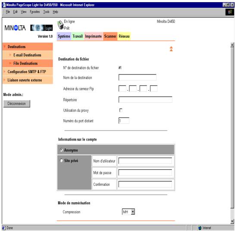Click the PageScope Light logo
Screen dimensions: 235x231
(x=41, y=28)
